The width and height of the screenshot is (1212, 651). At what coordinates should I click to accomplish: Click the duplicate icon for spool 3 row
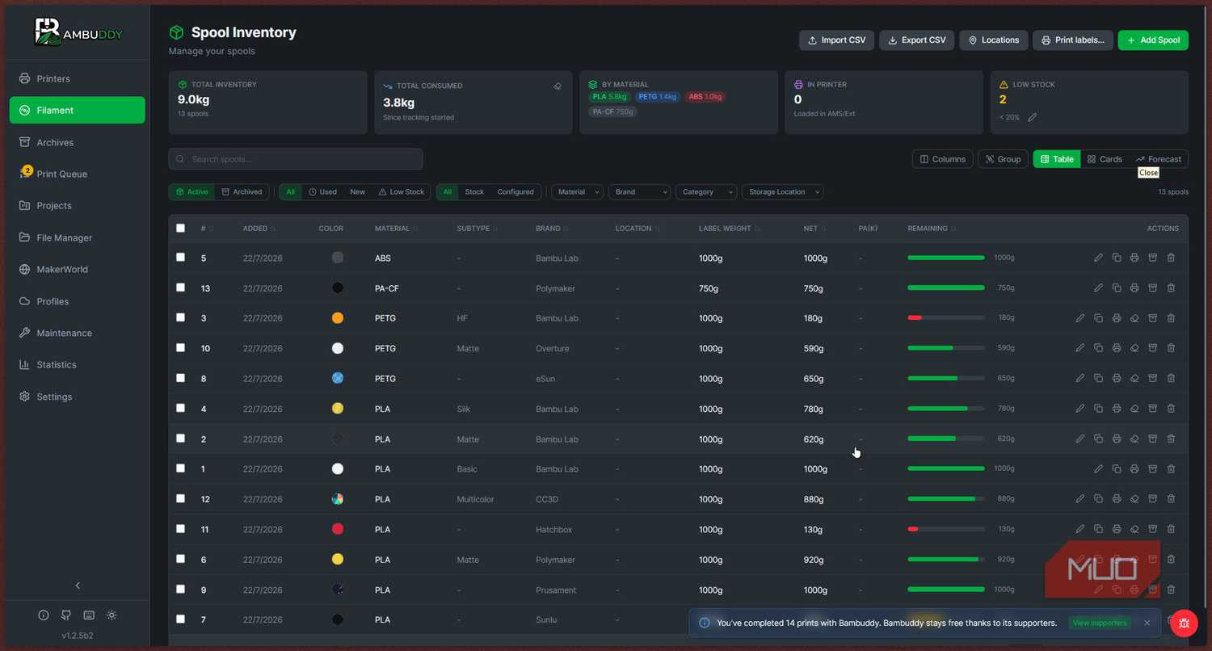[x=1098, y=318]
